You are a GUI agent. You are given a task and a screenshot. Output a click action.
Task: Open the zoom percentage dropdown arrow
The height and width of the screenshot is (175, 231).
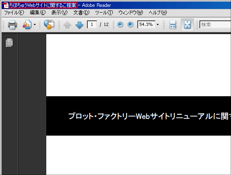[158, 25]
